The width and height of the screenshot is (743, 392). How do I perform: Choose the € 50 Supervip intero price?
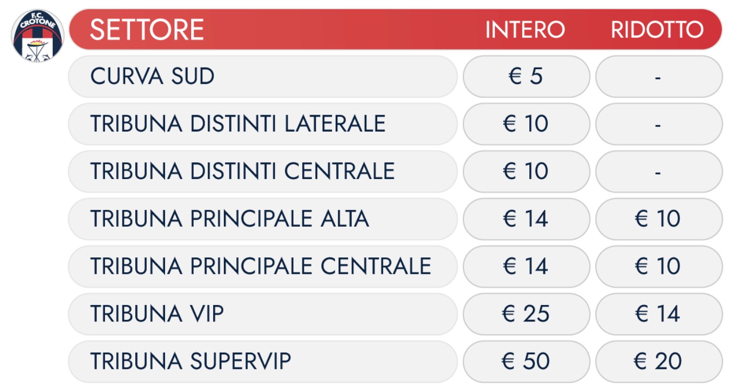pos(526,361)
